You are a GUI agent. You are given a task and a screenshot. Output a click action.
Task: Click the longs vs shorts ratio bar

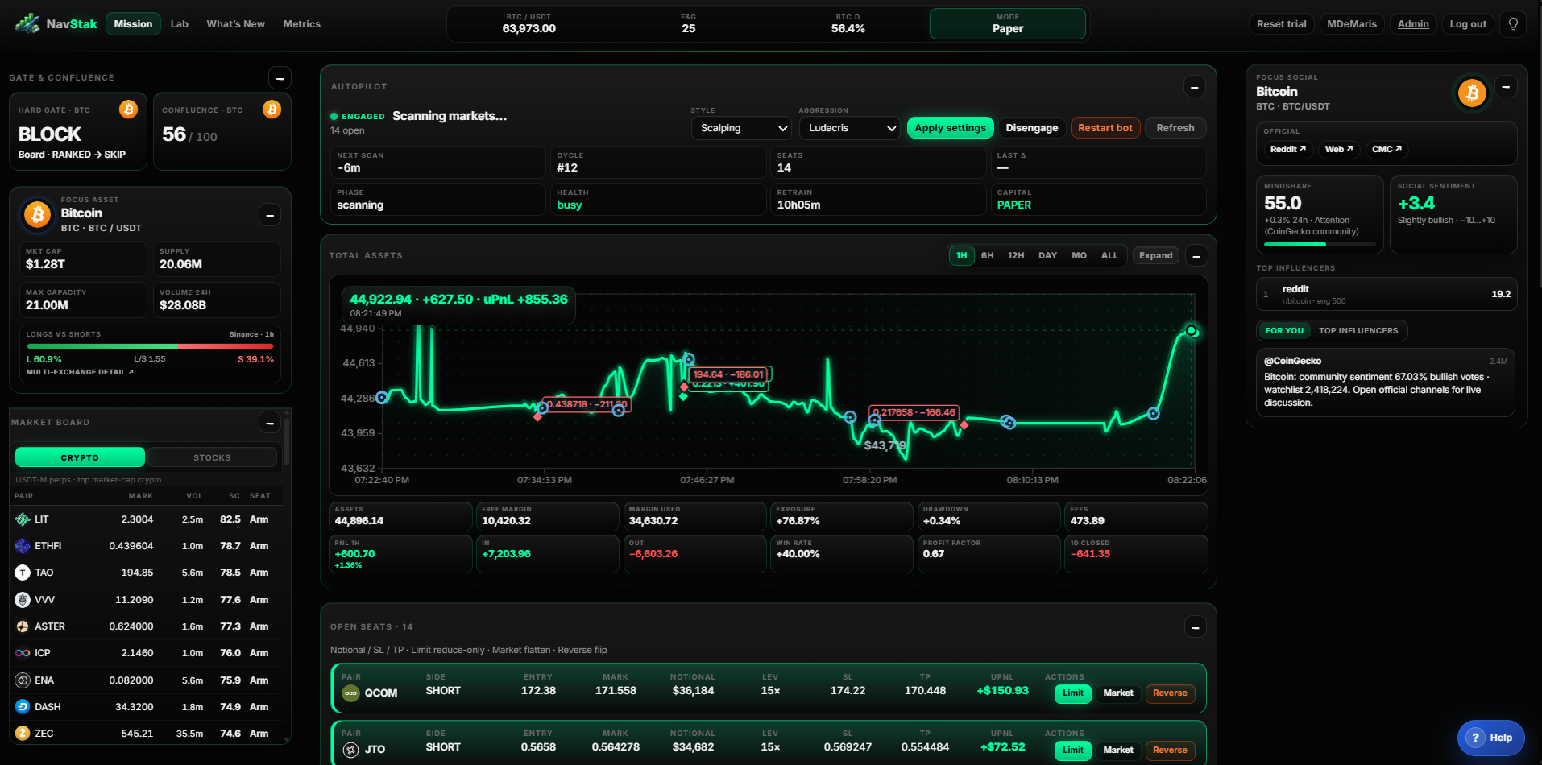pos(150,346)
